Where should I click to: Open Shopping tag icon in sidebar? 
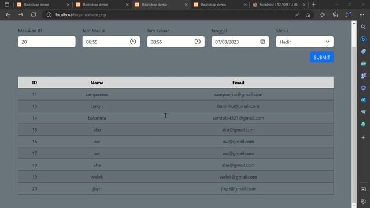(x=364, y=51)
